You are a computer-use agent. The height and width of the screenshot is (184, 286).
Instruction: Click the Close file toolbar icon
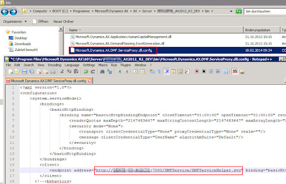(x=39, y=71)
